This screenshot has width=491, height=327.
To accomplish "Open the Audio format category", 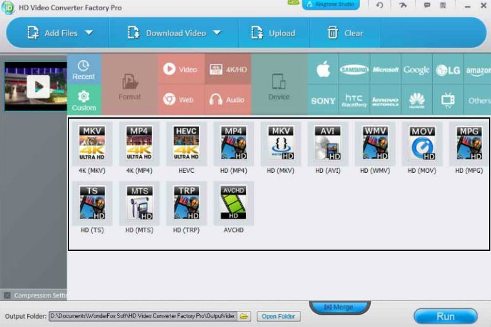I will 228,100.
